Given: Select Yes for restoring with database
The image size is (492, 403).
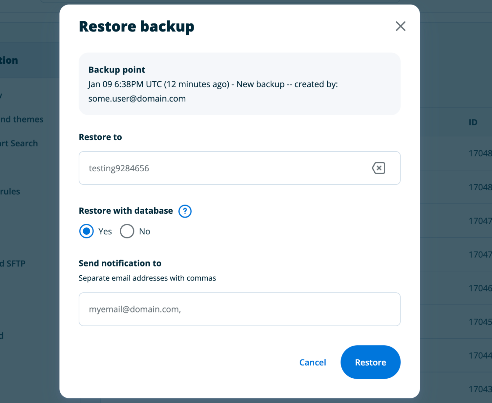Looking at the screenshot, I should [x=86, y=231].
